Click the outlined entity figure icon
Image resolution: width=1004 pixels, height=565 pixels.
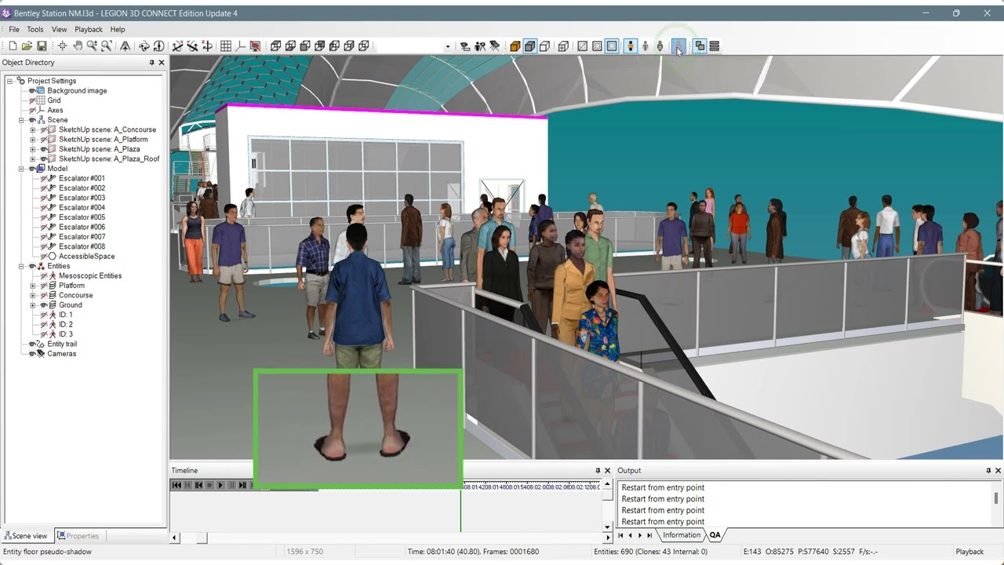point(660,46)
